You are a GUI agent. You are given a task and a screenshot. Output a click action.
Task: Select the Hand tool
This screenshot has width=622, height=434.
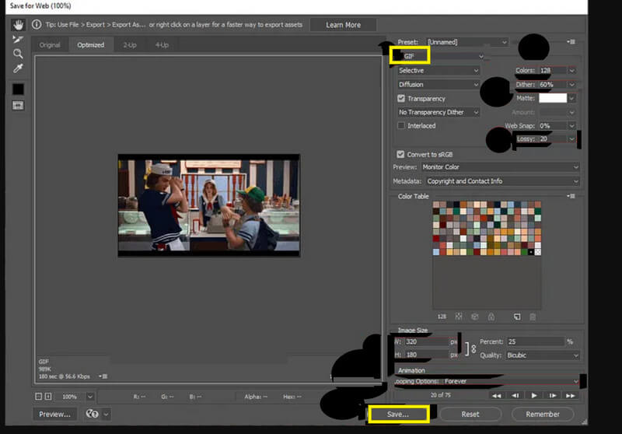tap(18, 25)
